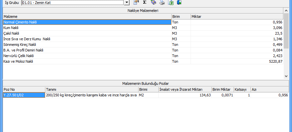The image size is (292, 132).
Task: Open the İş Grubu dropdown arrow
Action: [127, 3]
